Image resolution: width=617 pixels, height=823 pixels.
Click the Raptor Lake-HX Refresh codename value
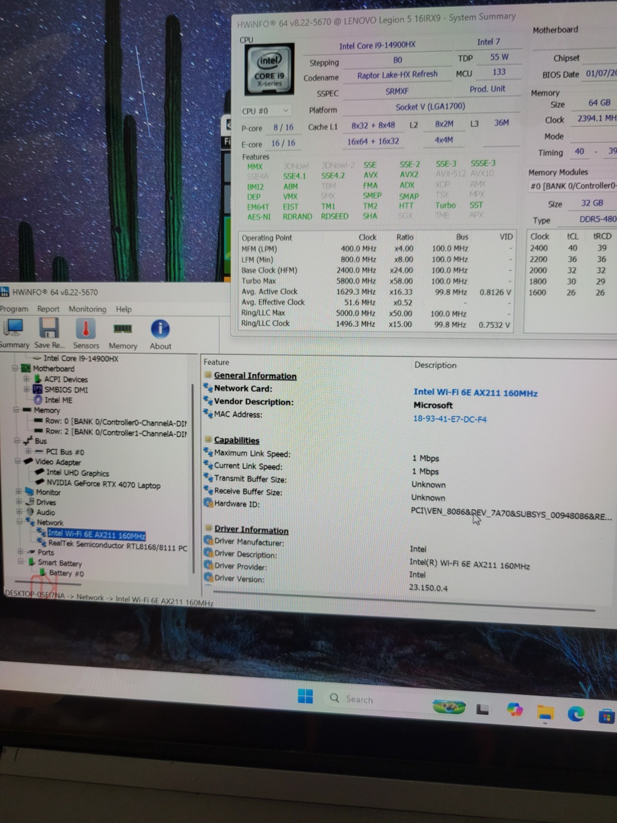pyautogui.click(x=397, y=75)
